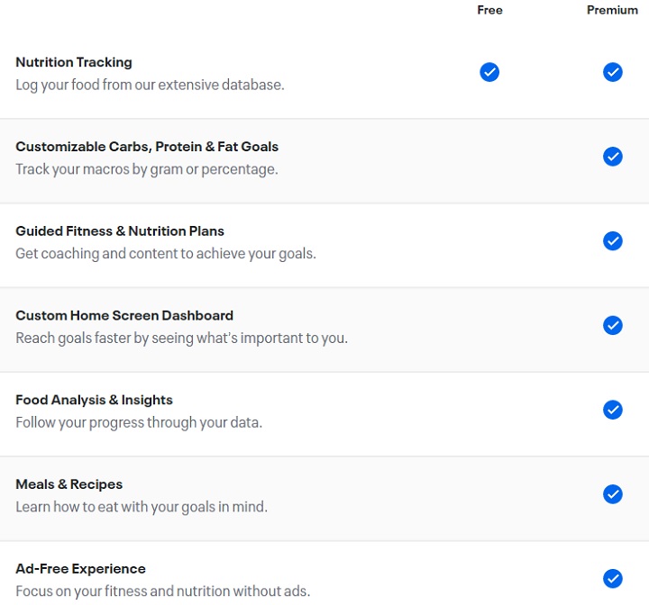Click the Nutrition Tracking feature title
Image resolution: width=649 pixels, height=605 pixels.
[x=74, y=62]
